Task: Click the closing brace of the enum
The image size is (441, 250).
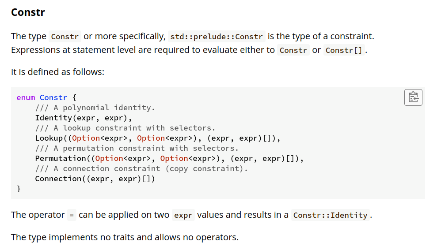Action: coord(19,189)
